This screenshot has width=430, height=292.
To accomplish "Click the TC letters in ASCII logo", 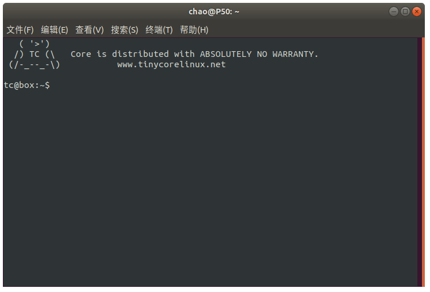I will click(x=34, y=54).
